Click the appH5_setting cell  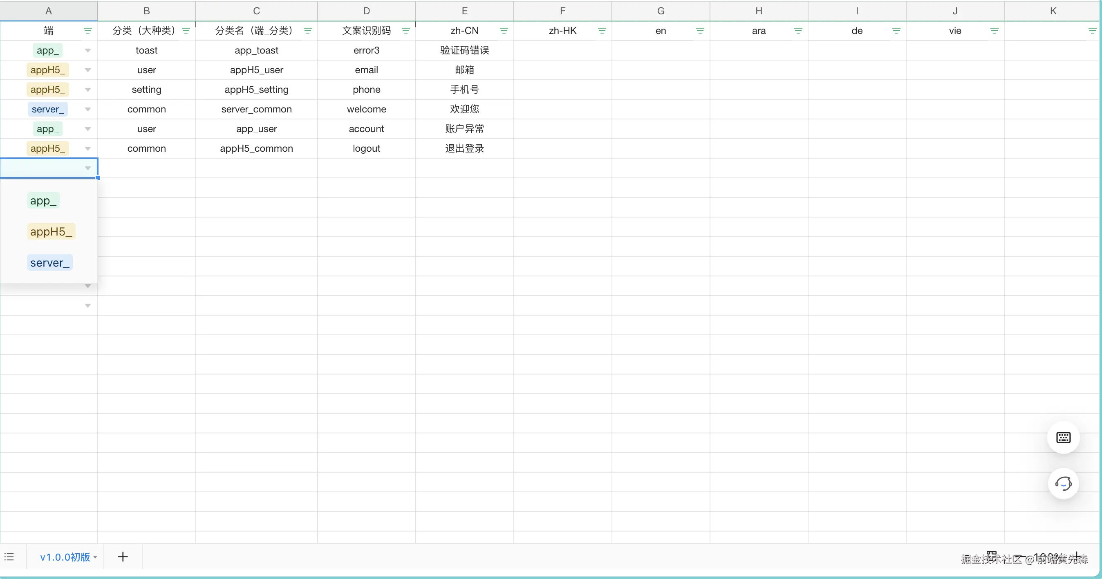click(x=256, y=90)
